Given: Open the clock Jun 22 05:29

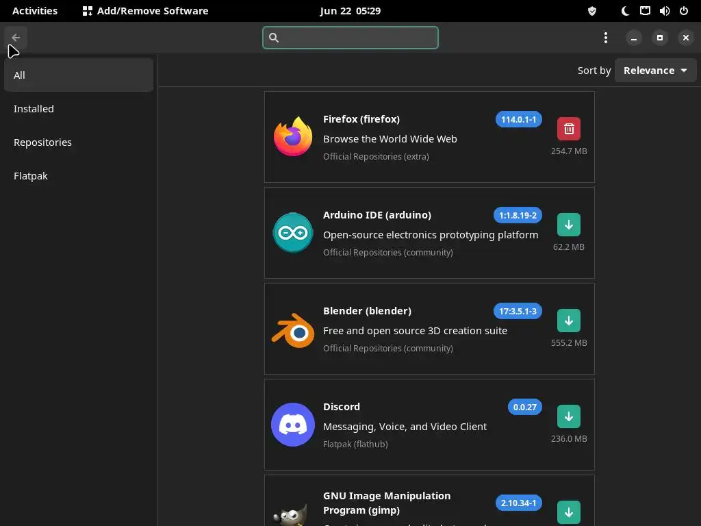Looking at the screenshot, I should click(x=350, y=11).
